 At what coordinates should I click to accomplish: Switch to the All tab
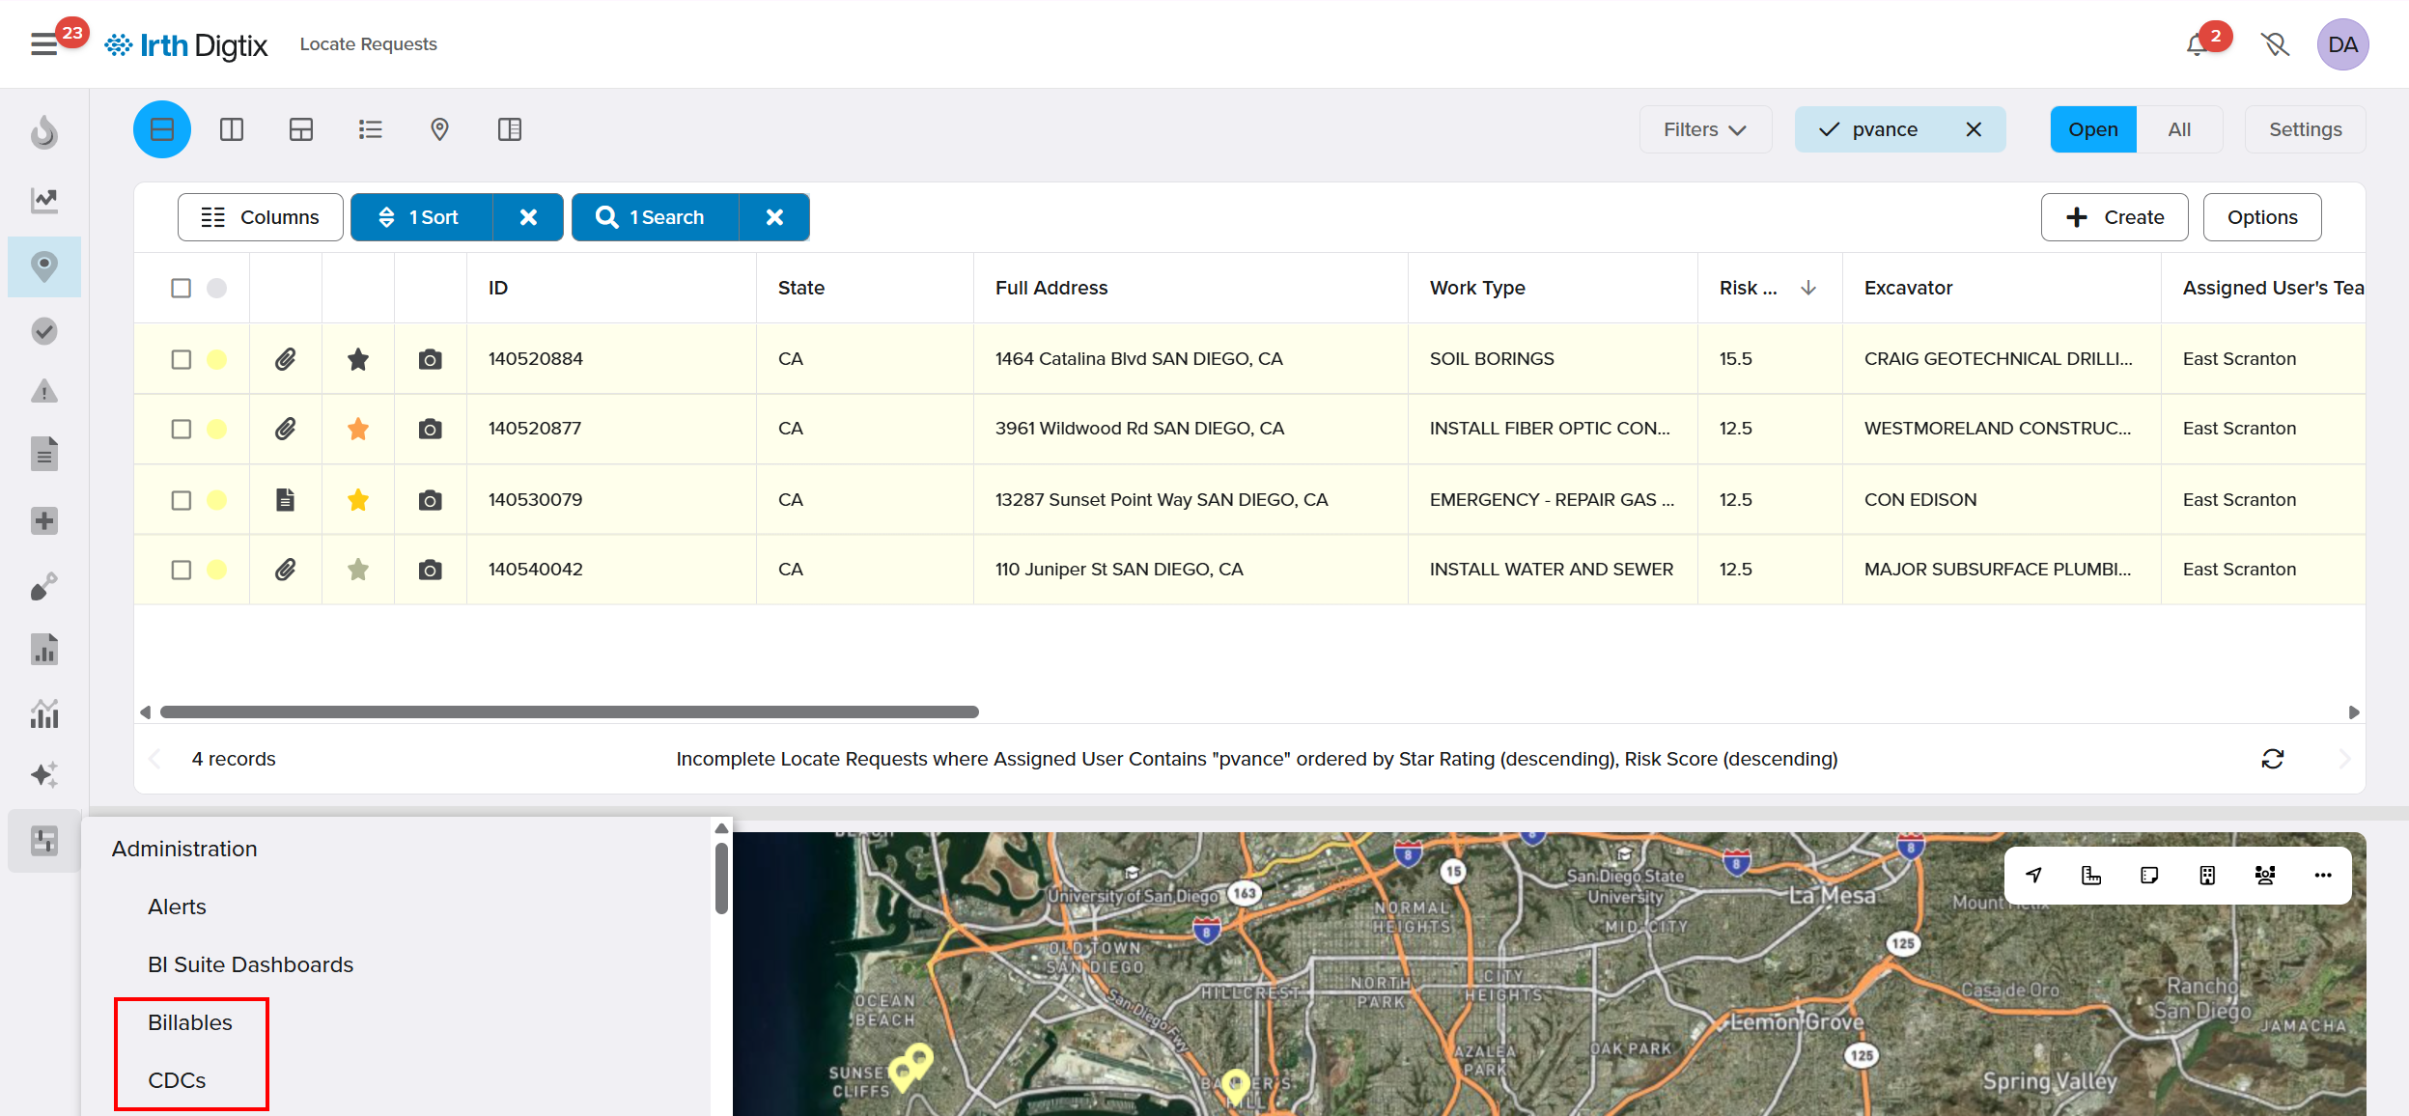(x=2178, y=129)
